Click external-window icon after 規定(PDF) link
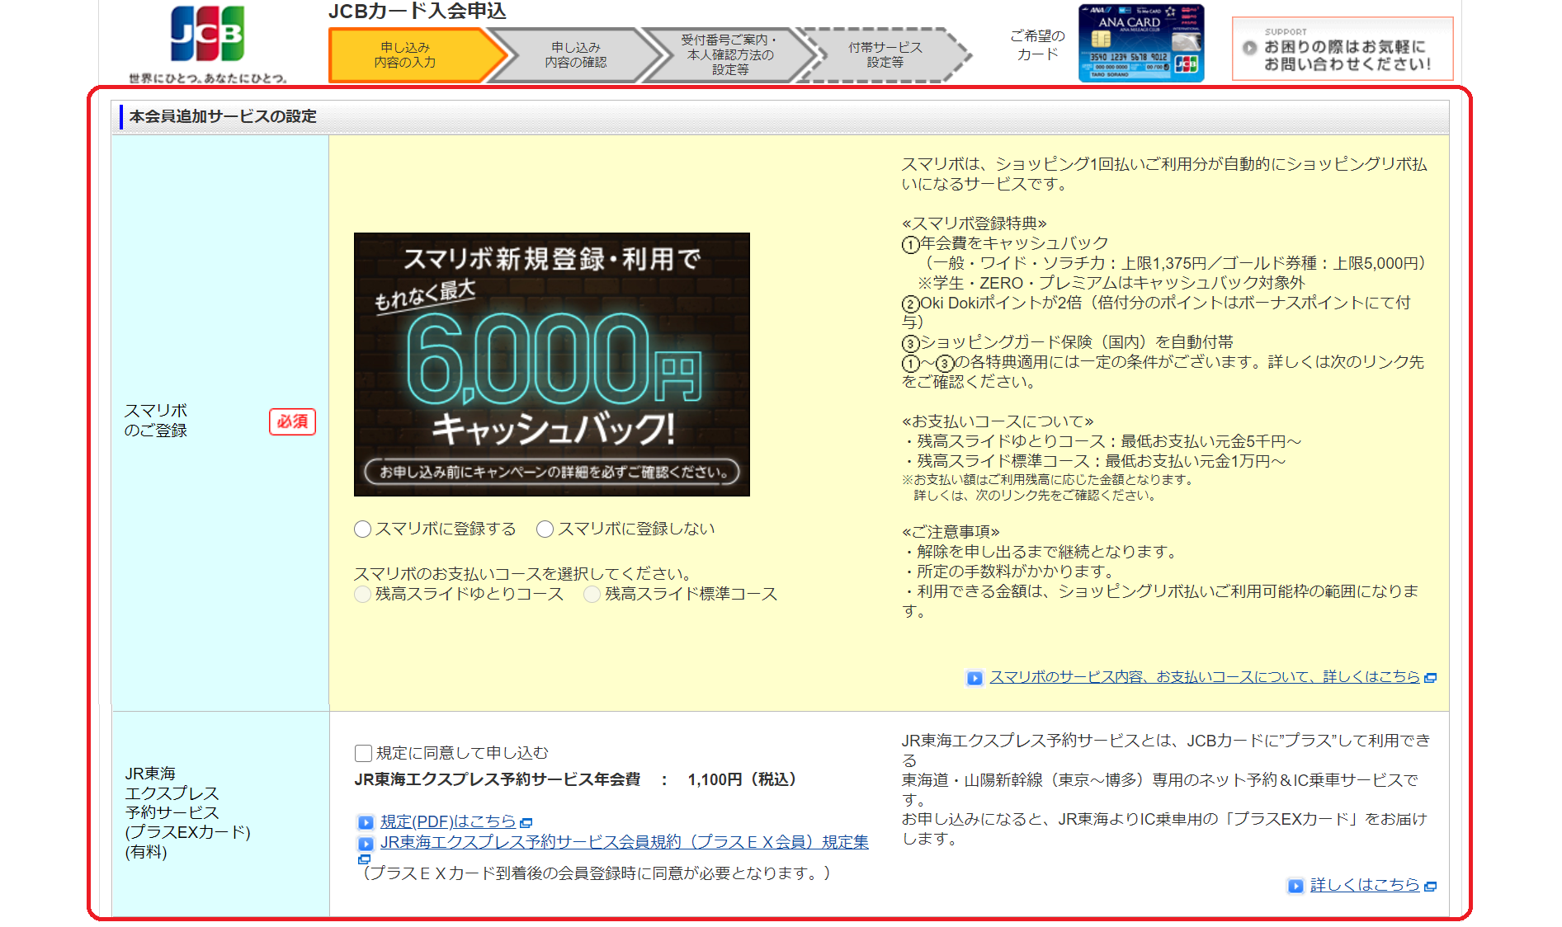The height and width of the screenshot is (927, 1562). pos(526,823)
